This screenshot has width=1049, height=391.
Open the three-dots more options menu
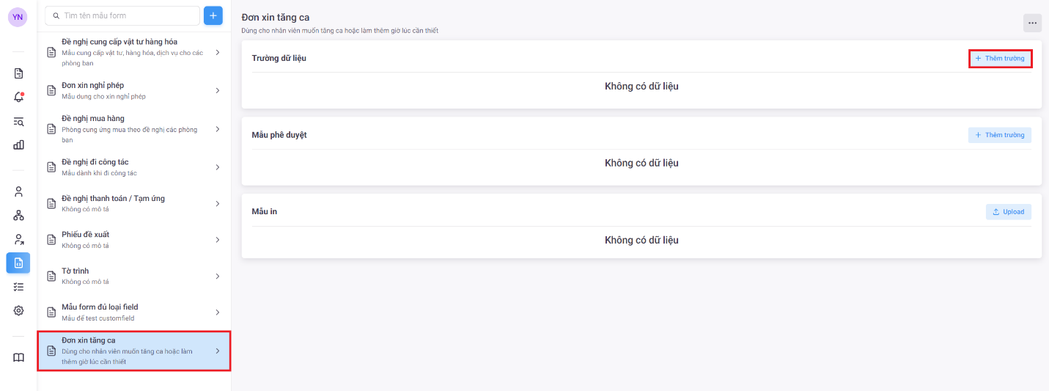pos(1032,23)
